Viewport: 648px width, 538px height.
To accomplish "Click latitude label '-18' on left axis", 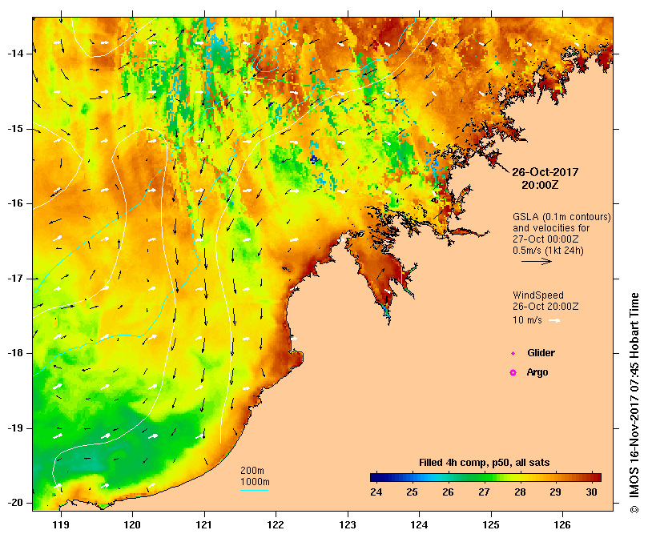I will click(16, 353).
